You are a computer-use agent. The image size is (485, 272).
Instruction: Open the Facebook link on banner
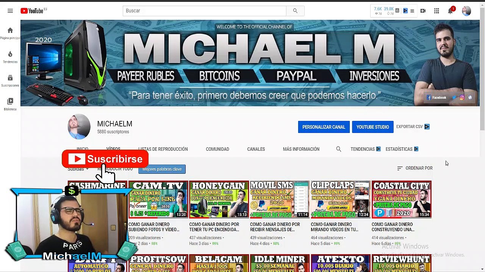click(437, 97)
